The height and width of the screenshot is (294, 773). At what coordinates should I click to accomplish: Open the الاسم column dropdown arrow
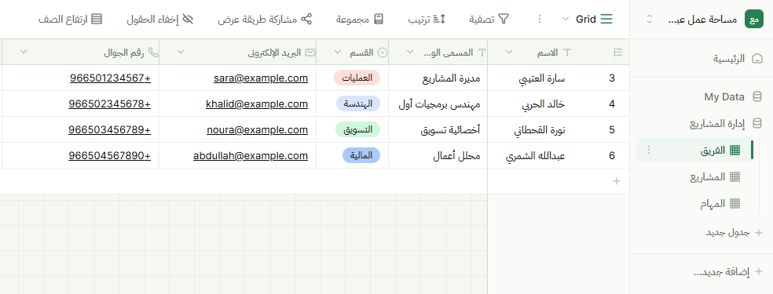(509, 52)
